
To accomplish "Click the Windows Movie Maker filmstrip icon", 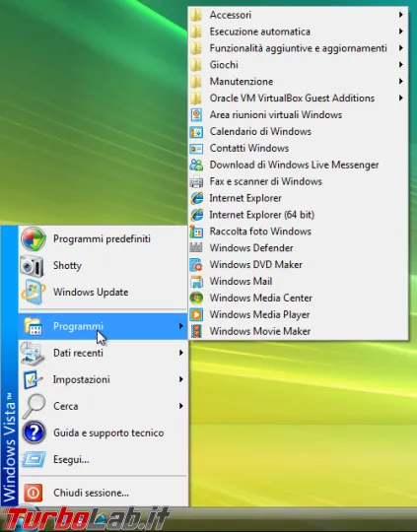I will tap(196, 331).
